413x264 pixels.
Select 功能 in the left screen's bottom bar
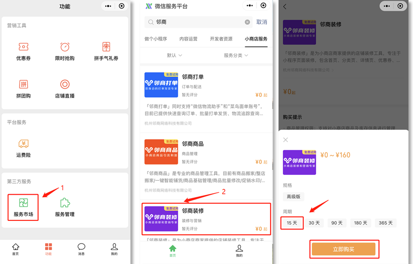point(48,249)
